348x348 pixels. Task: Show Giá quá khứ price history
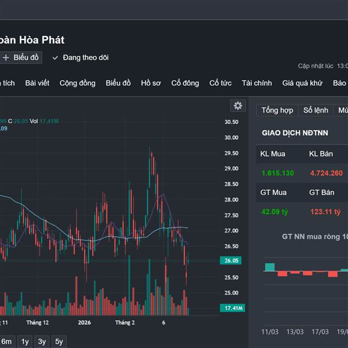pyautogui.click(x=302, y=83)
